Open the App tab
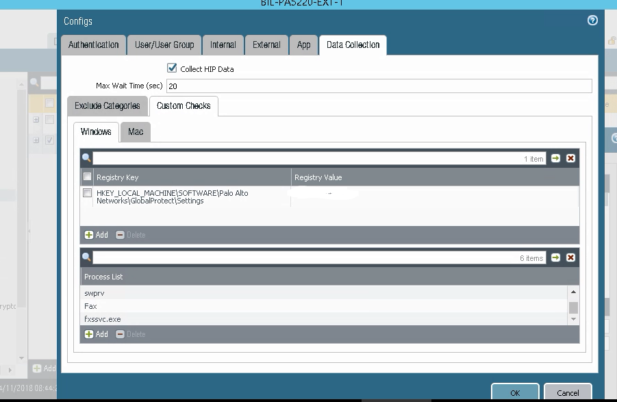 pos(304,45)
